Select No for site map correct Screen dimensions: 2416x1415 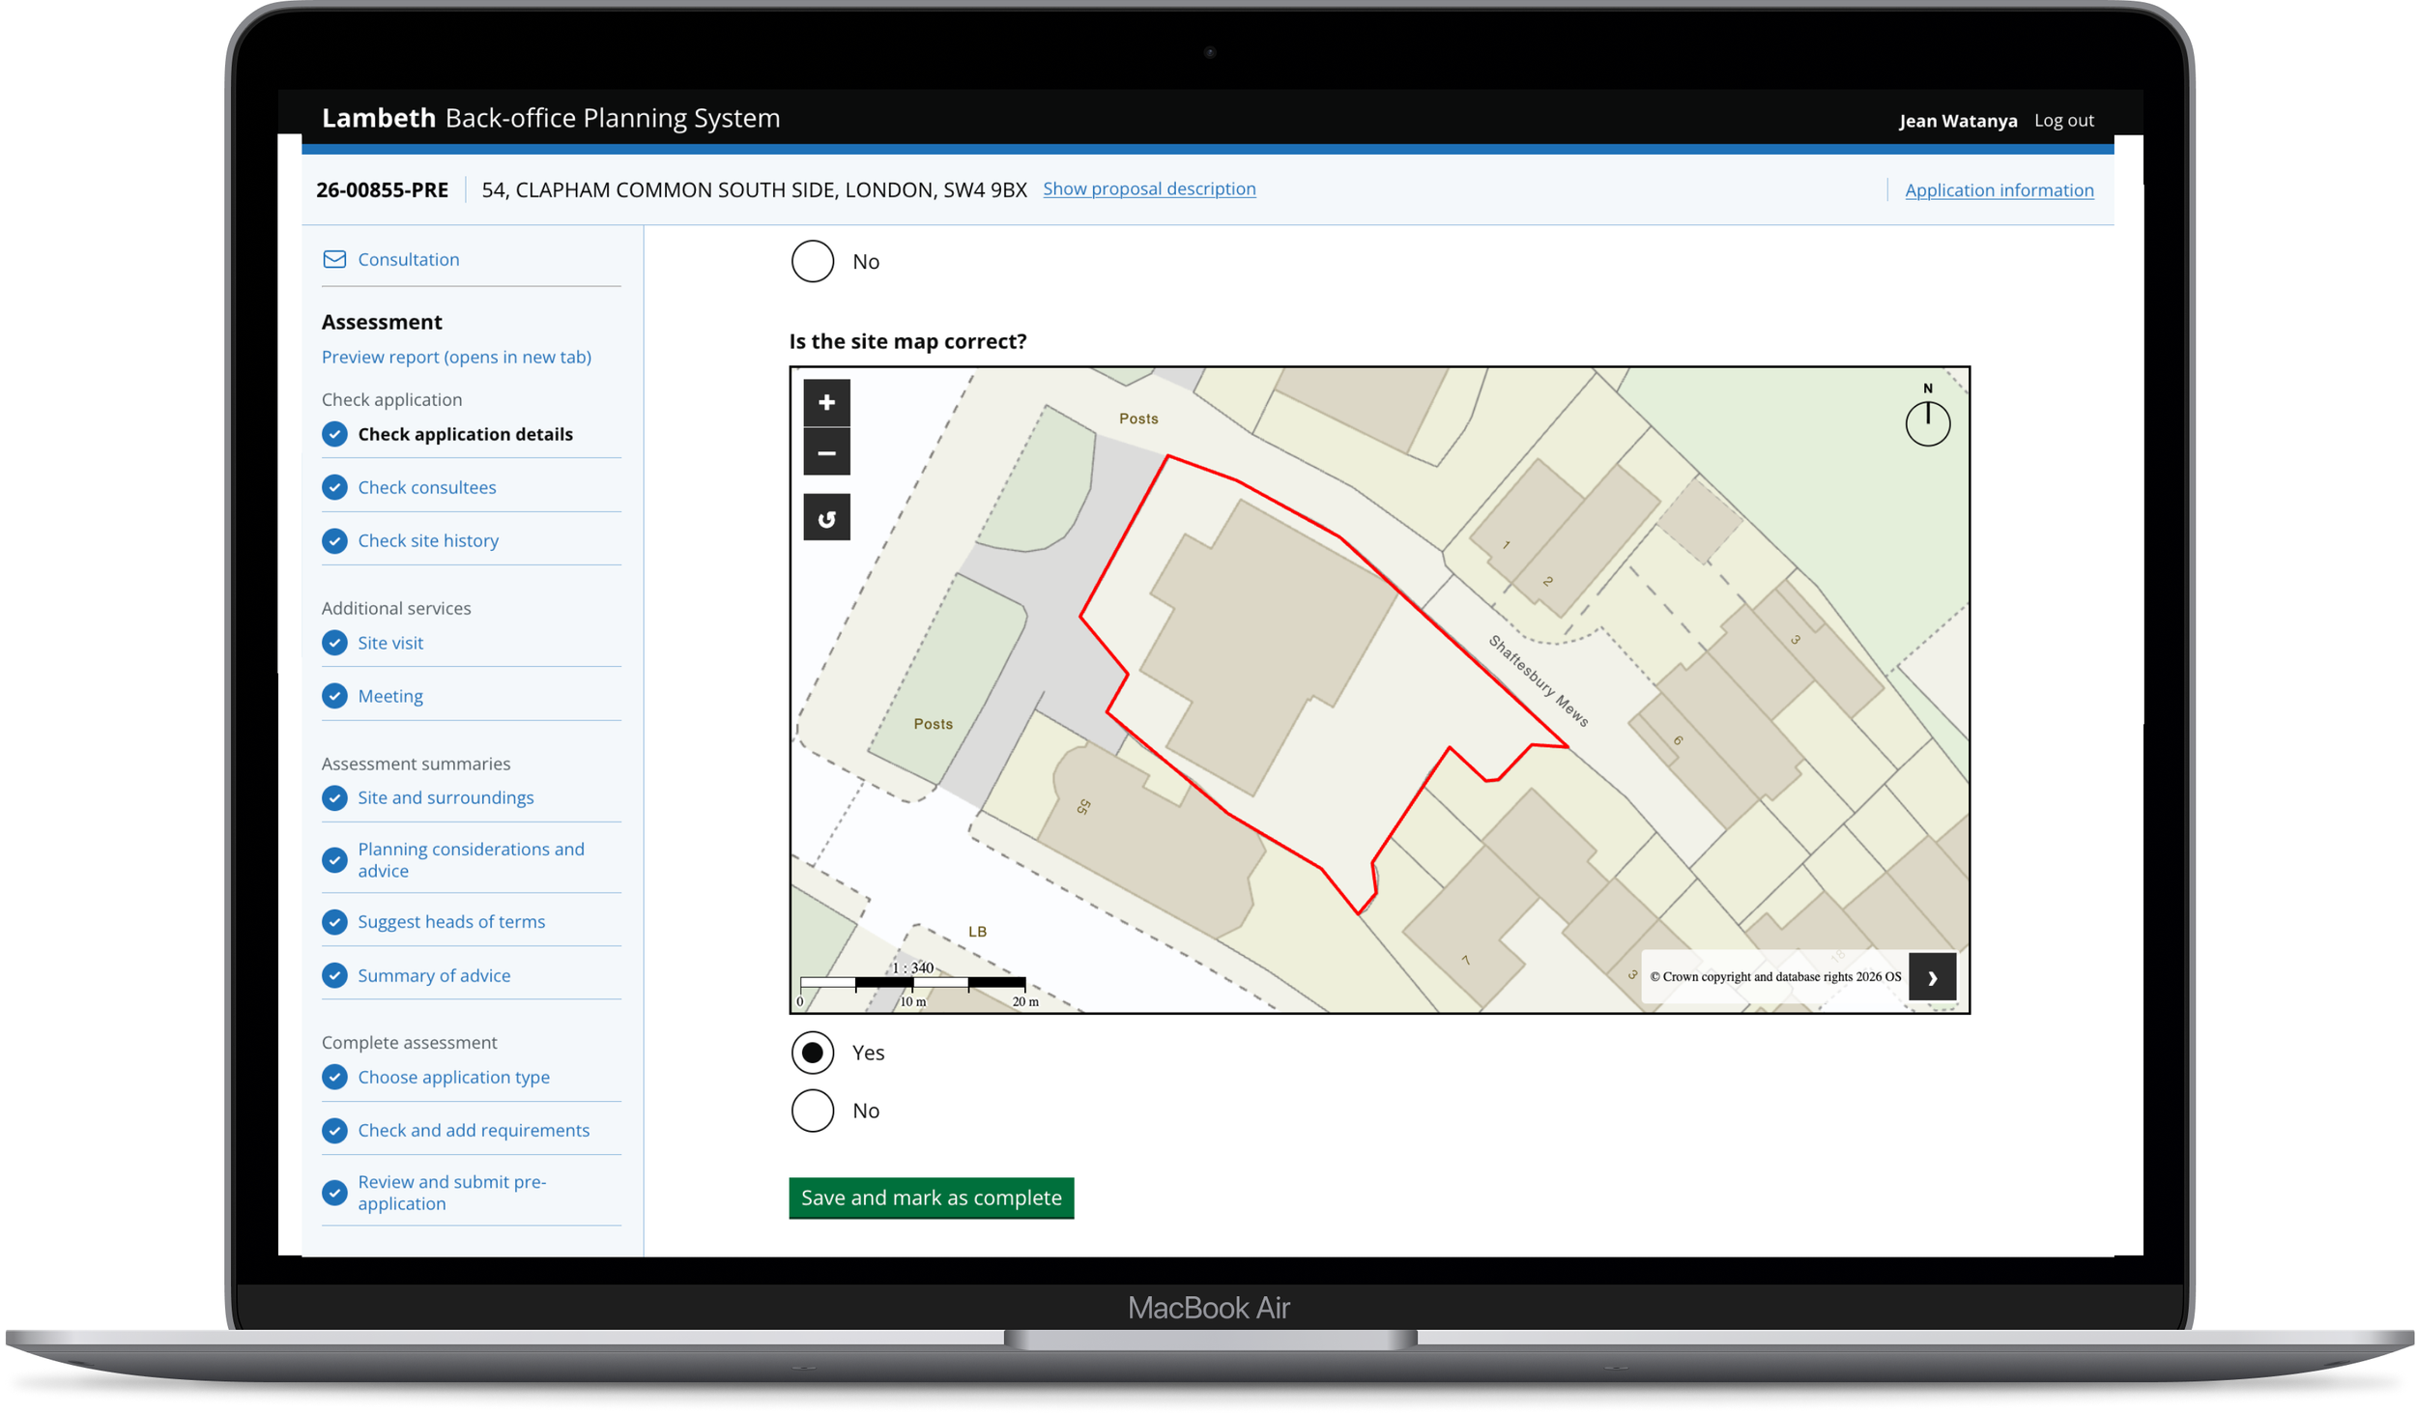point(812,1111)
